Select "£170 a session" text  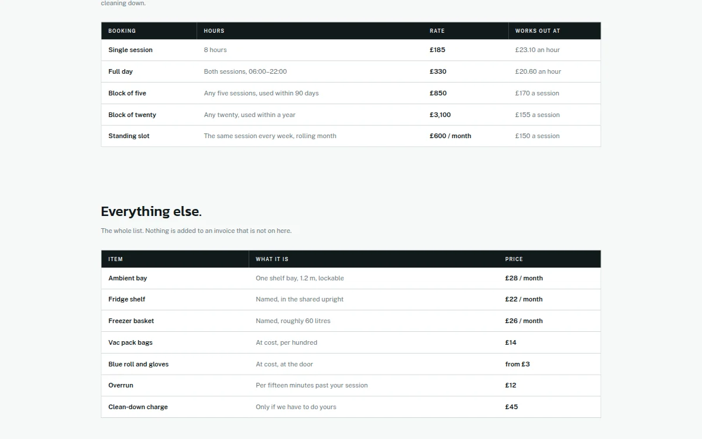537,93
